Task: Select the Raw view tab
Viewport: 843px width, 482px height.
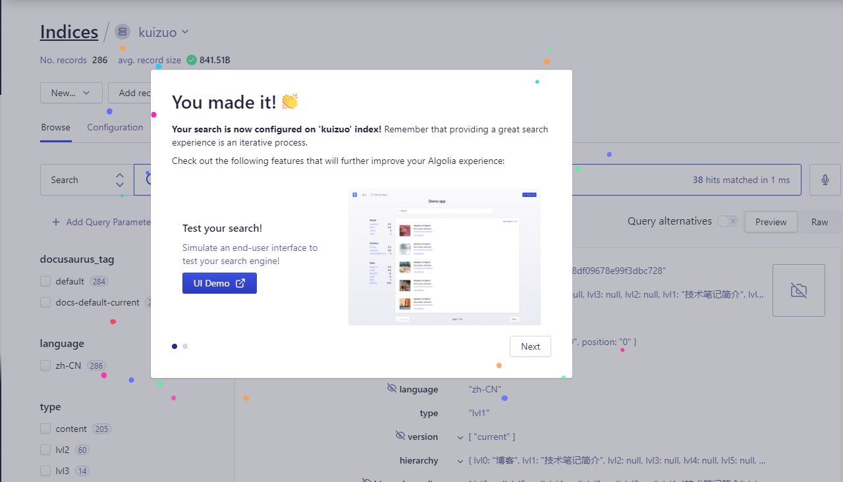Action: click(x=819, y=222)
